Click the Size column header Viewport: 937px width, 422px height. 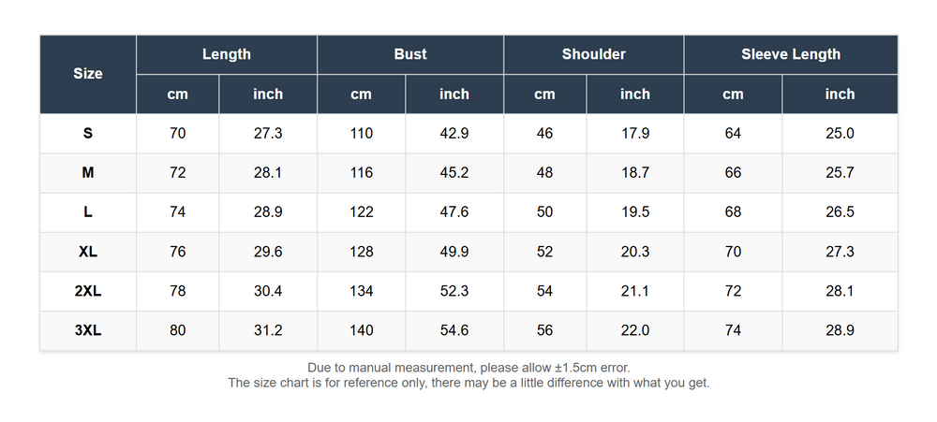(88, 74)
